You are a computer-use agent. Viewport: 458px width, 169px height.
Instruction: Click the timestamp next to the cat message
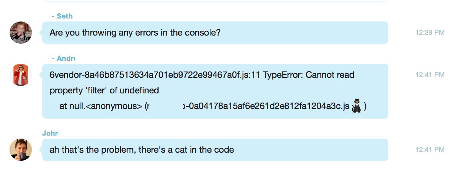click(430, 150)
